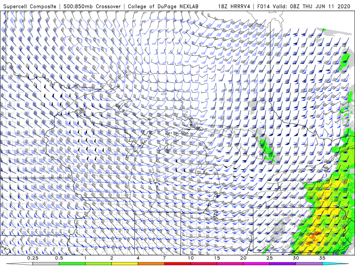The height and width of the screenshot is (266, 355).
Task: Select the "18Z HRRRV4" model run label
Action: 234,6
